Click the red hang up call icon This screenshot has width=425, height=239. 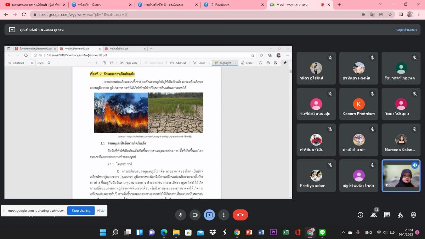point(240,215)
